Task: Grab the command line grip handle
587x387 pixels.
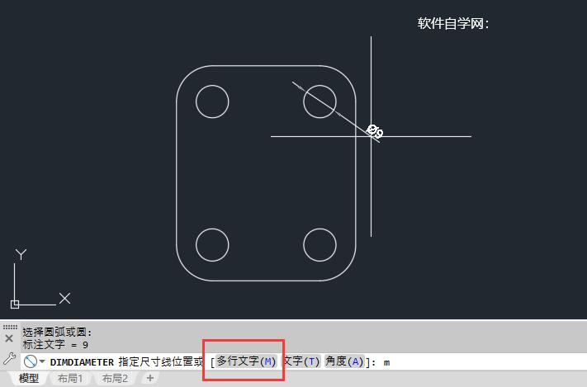Action: pos(10,327)
